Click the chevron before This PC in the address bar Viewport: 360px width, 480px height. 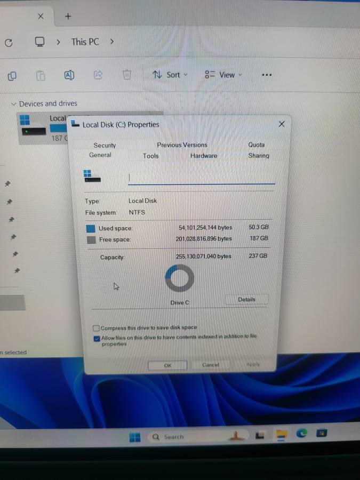coord(58,42)
